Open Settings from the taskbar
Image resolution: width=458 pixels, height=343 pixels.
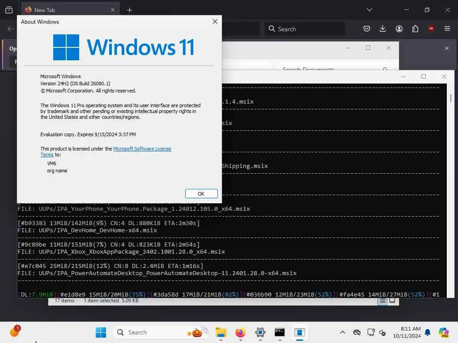260,332
